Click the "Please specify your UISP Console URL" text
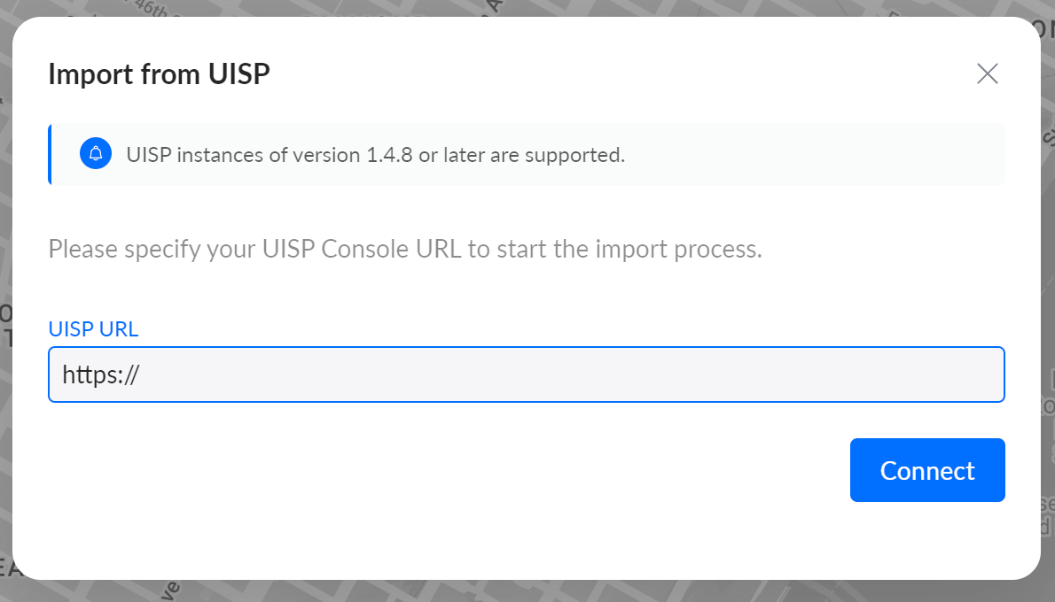 [x=405, y=249]
